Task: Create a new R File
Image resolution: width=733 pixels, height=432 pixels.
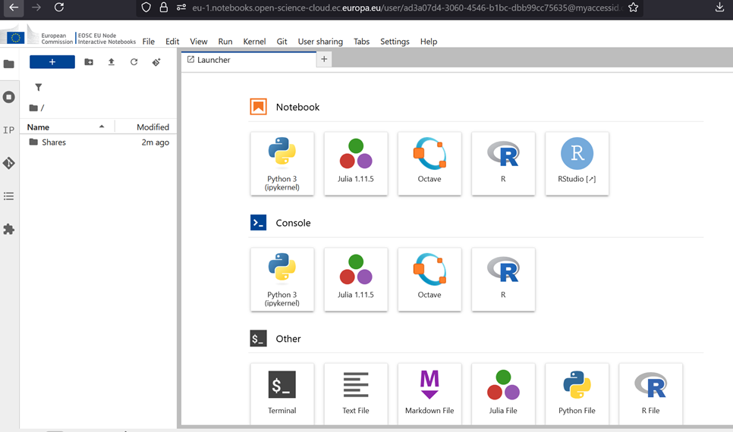Action: (x=651, y=393)
